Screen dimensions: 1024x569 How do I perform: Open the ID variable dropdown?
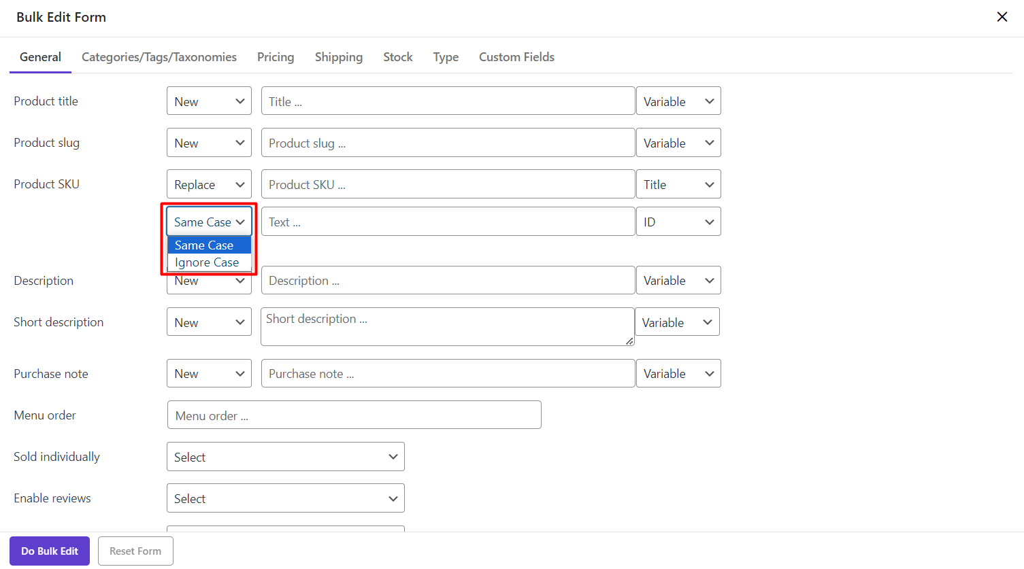[678, 222]
